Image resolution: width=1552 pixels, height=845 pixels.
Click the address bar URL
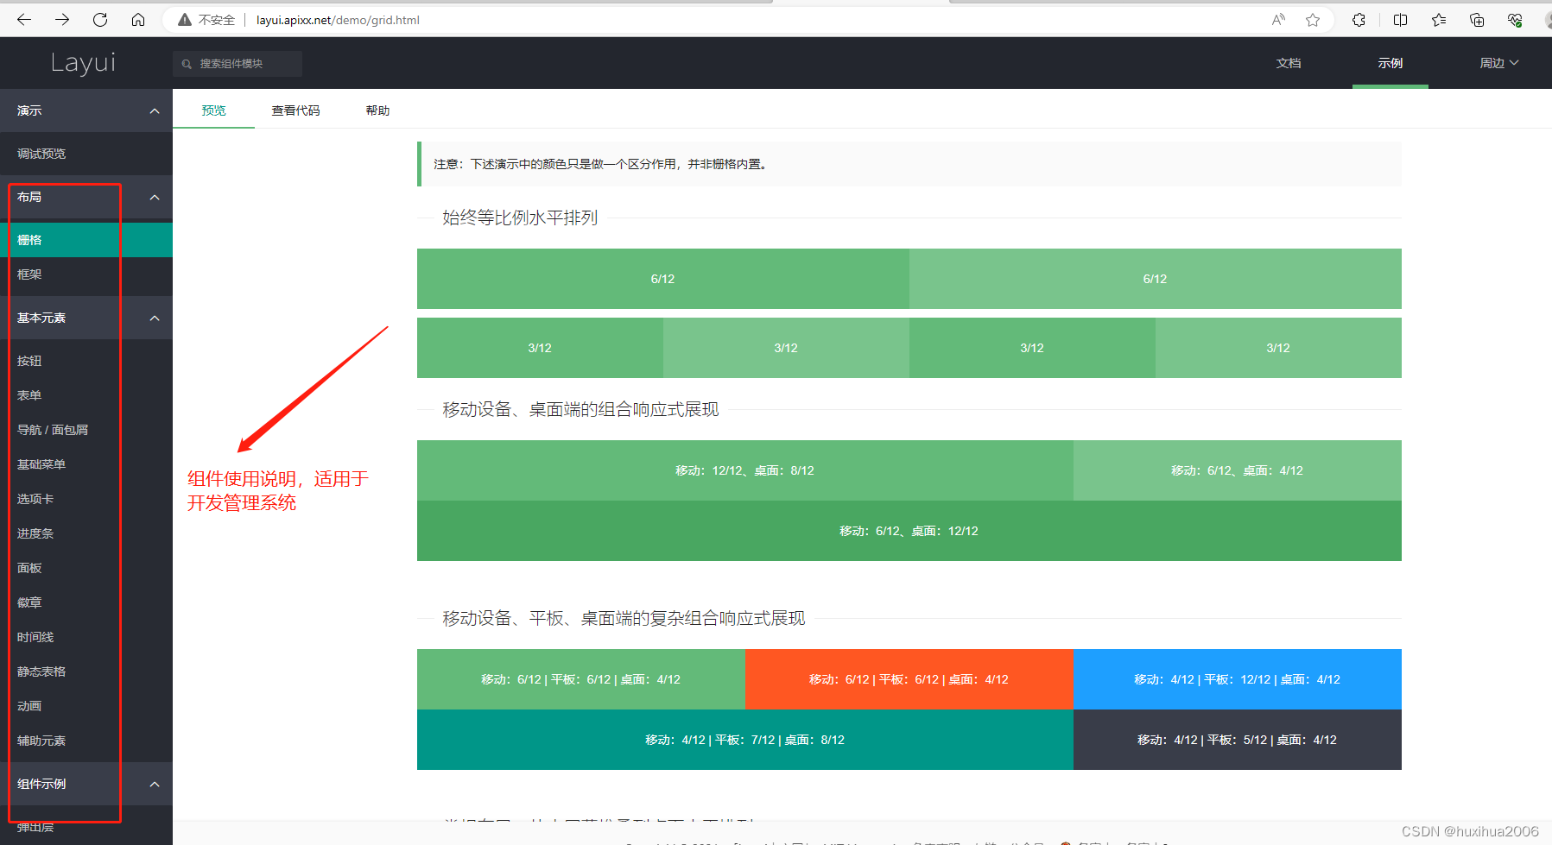(338, 20)
